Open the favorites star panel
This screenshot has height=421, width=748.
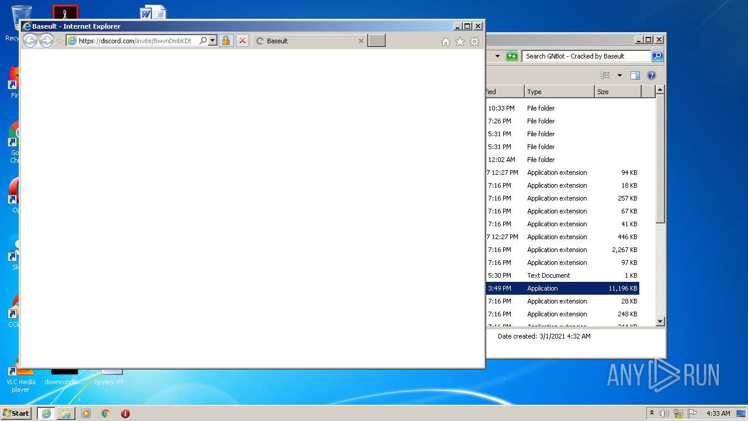460,42
